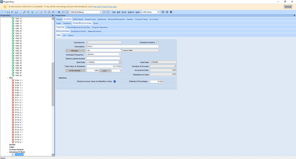Open the new Project Entry app link

(105, 6)
